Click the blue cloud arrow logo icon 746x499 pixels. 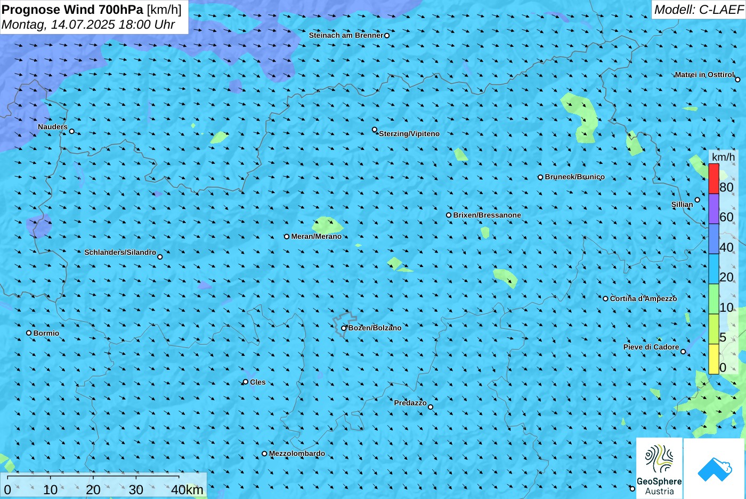(x=715, y=469)
